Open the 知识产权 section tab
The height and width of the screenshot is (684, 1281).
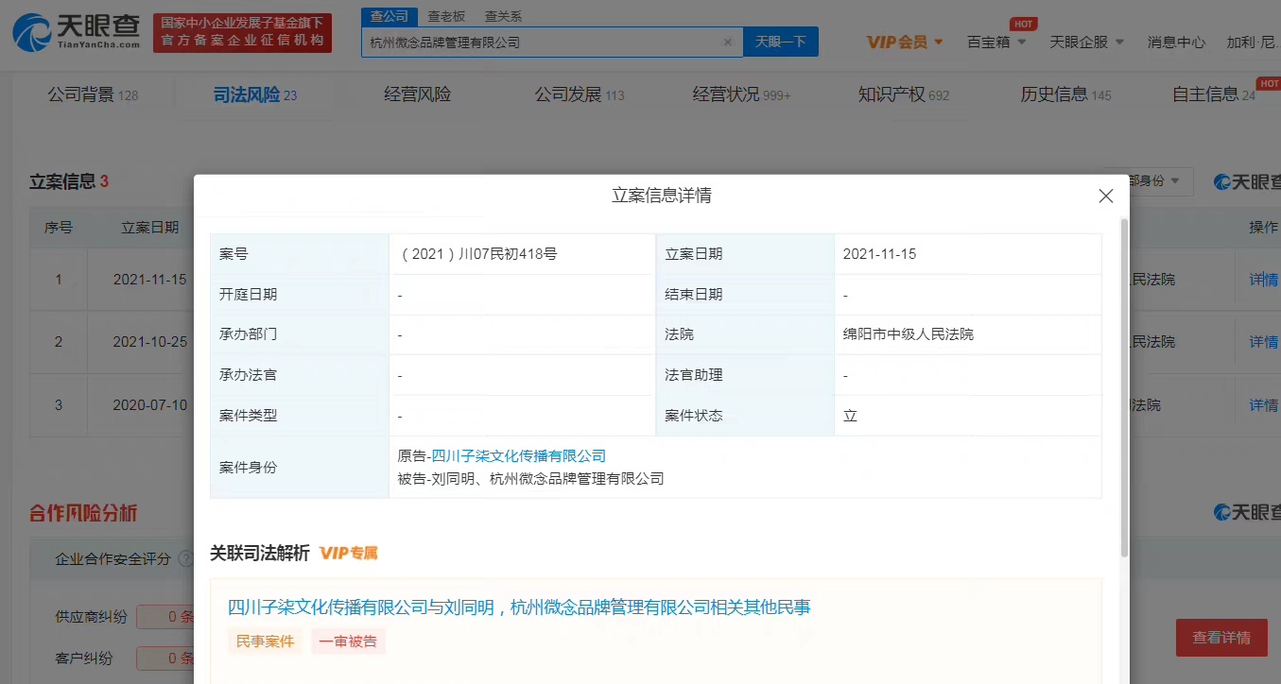(902, 94)
